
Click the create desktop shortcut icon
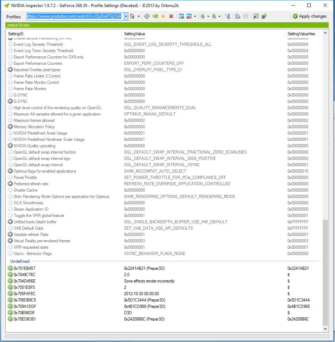[x=256, y=16]
